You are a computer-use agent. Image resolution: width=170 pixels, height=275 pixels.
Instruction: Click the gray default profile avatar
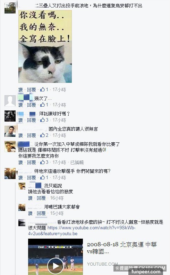click(x=10, y=101)
